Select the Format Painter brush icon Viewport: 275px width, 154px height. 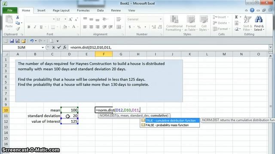pyautogui.click(x=18, y=29)
